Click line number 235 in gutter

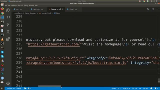click(19, 44)
